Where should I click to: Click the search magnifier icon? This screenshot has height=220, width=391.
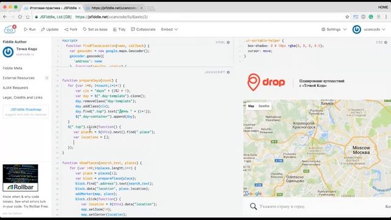254,207
